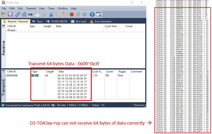Click Receive list Type column header
The image size is (212, 134).
point(35,26)
